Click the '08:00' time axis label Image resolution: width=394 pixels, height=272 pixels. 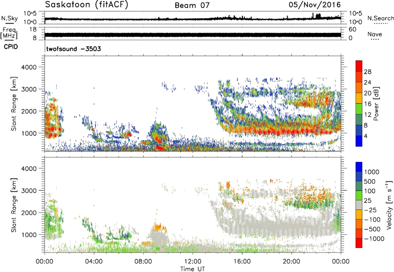pos(143,262)
